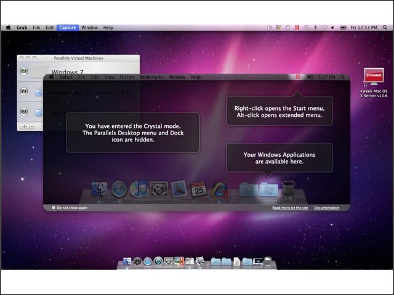The image size is (394, 295).
Task: Click the volume speaker icon in the top menu bar
Action: [332, 28]
